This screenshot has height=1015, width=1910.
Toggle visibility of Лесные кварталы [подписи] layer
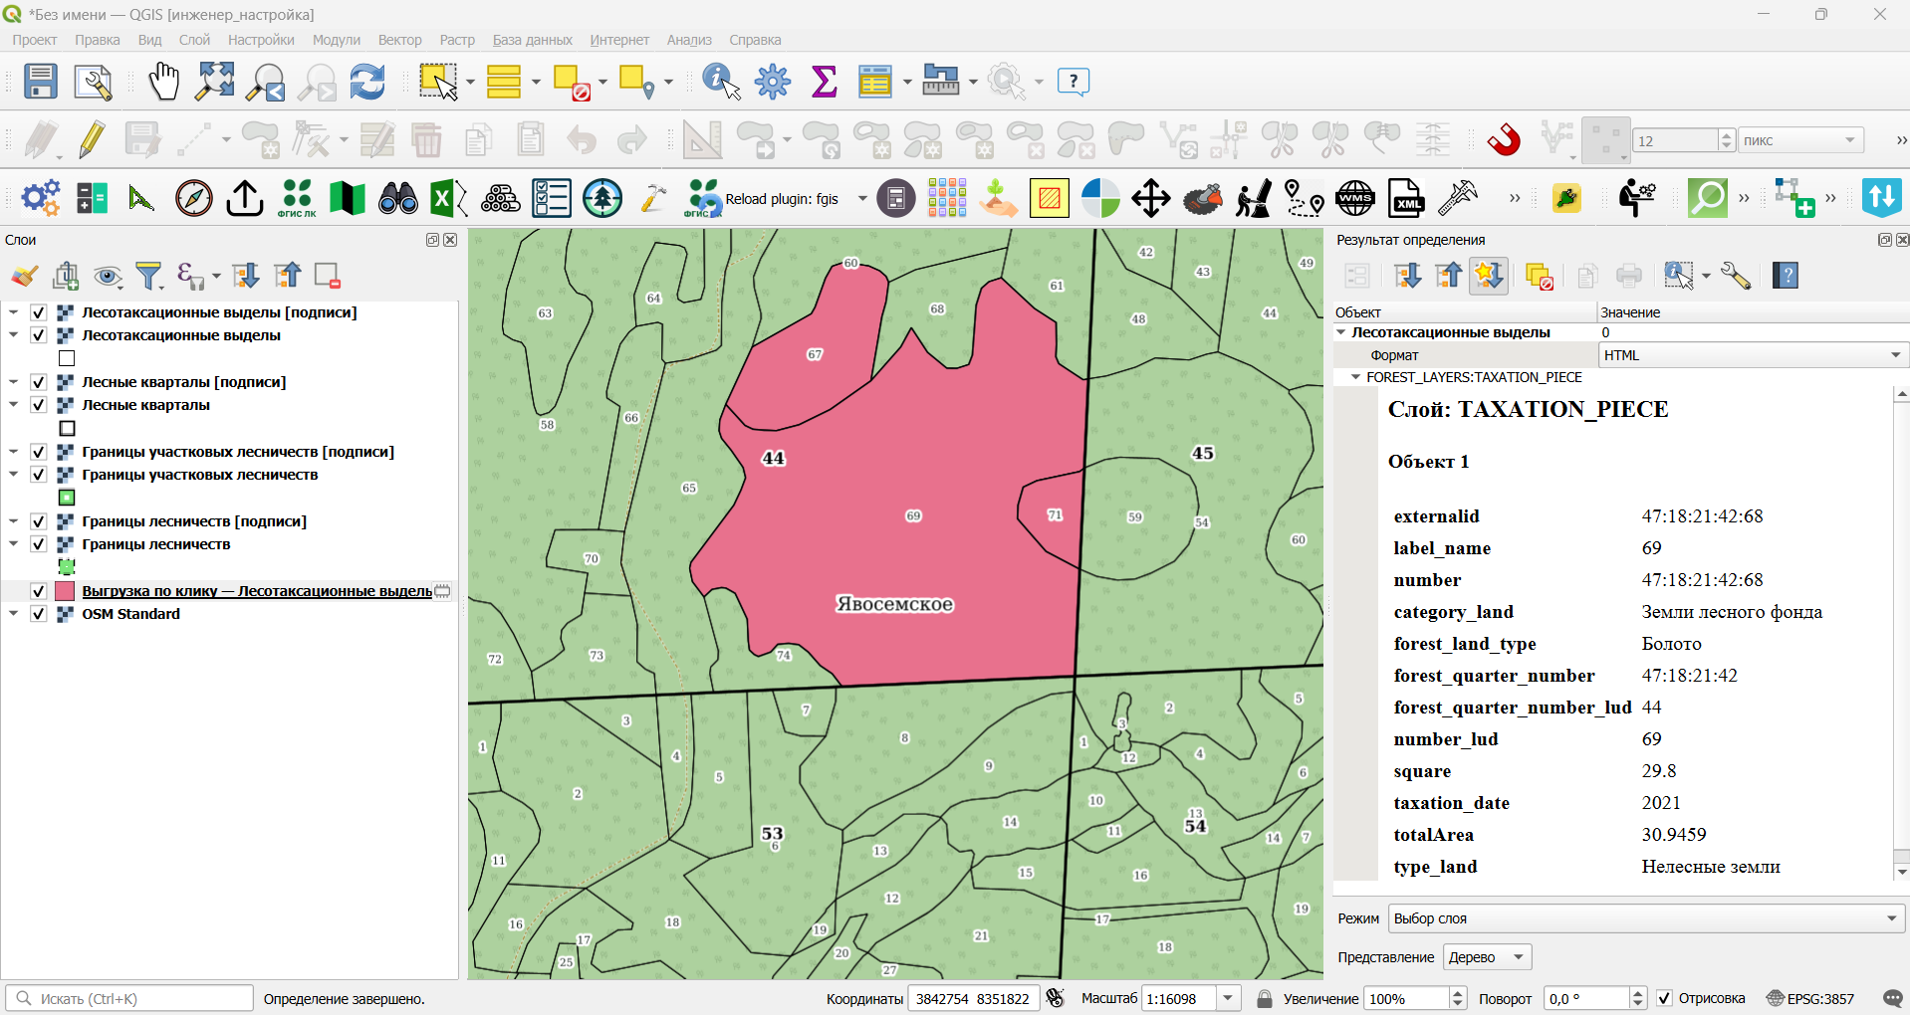[x=39, y=382]
